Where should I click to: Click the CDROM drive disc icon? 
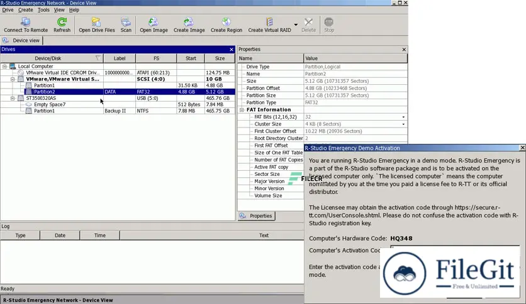[x=21, y=73]
